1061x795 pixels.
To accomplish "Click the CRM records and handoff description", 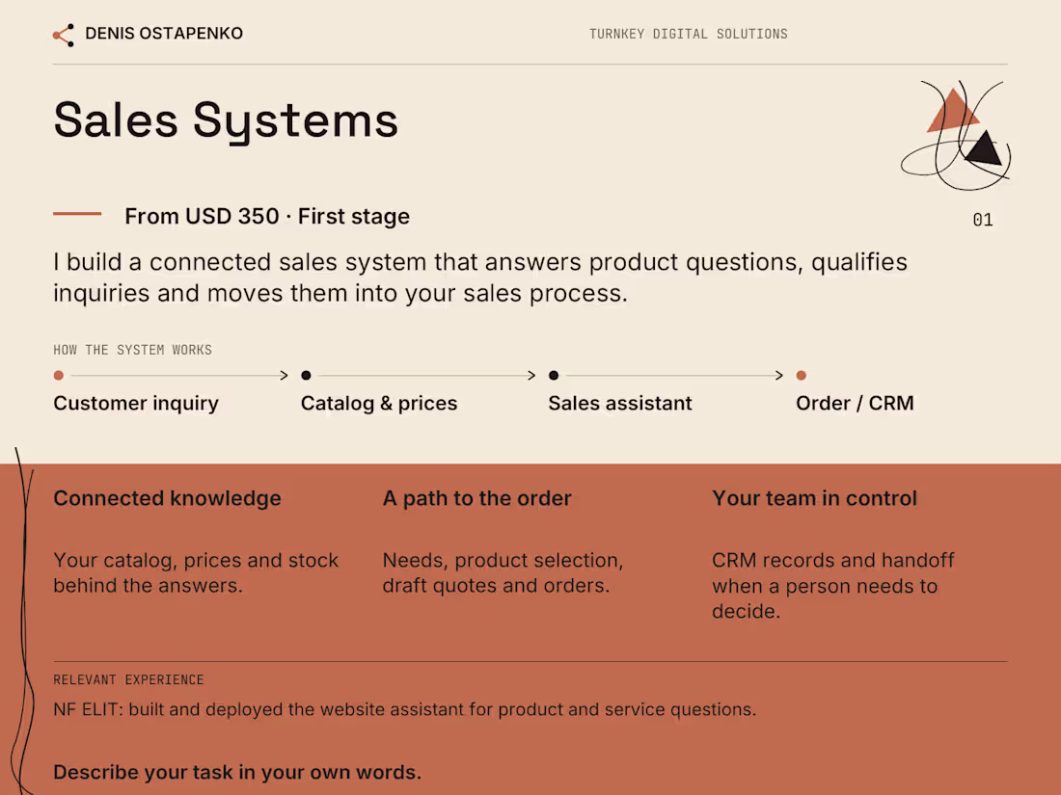I will point(833,586).
